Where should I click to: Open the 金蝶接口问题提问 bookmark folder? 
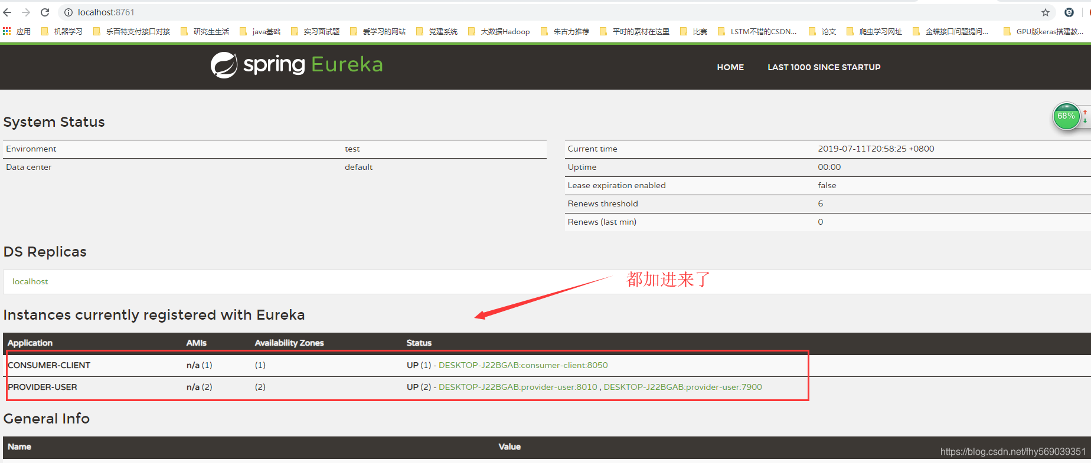[950, 31]
